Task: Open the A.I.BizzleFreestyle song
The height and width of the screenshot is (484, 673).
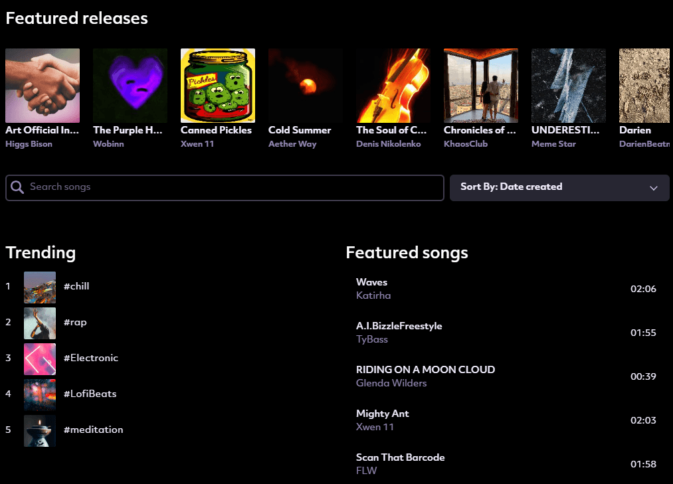Action: point(399,326)
